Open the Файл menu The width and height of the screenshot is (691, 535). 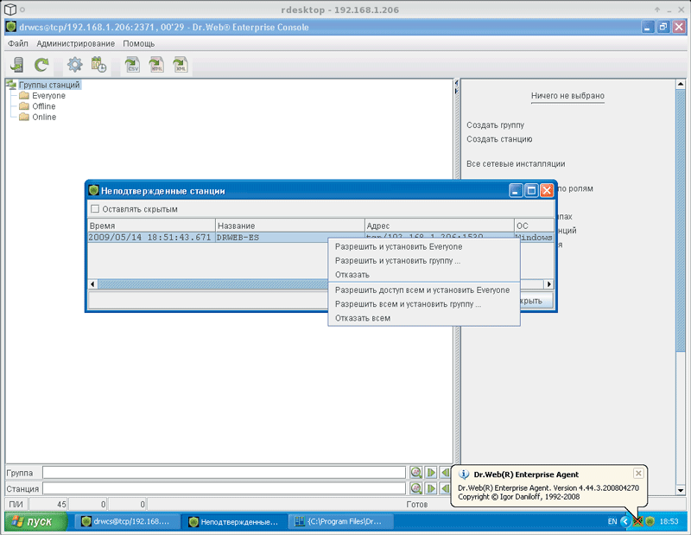point(18,44)
